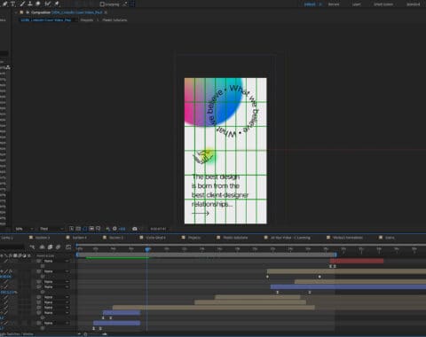Click the show channel icon in viewer footer
Image resolution: width=426 pixels, height=337 pixels.
tap(108, 229)
